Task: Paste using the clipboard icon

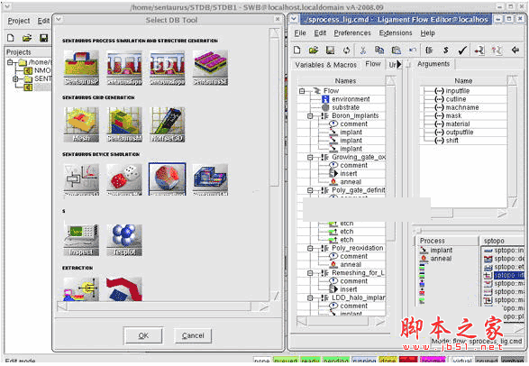Action: (397, 50)
